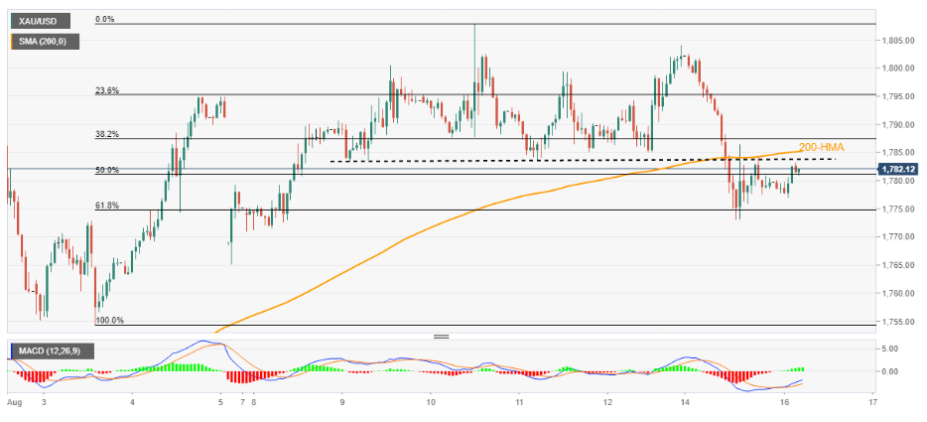Click the orange SMA color marker
This screenshot has width=927, height=422.
click(x=12, y=42)
